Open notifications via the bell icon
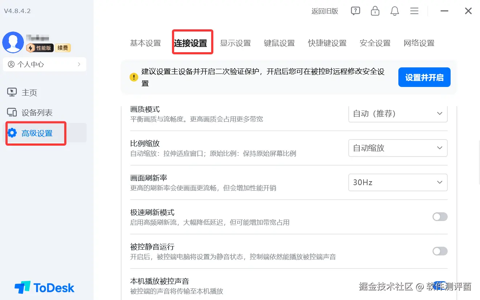The width and height of the screenshot is (480, 300). [394, 11]
